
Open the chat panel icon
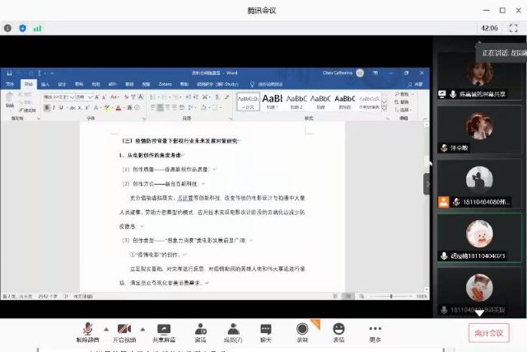pyautogui.click(x=266, y=330)
